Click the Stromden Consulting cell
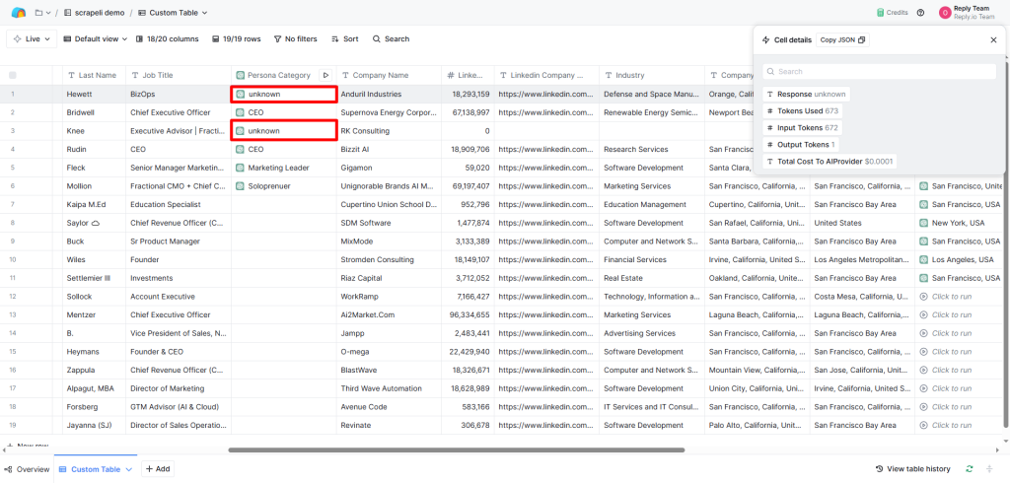The height and width of the screenshot is (483, 1010). pos(389,259)
